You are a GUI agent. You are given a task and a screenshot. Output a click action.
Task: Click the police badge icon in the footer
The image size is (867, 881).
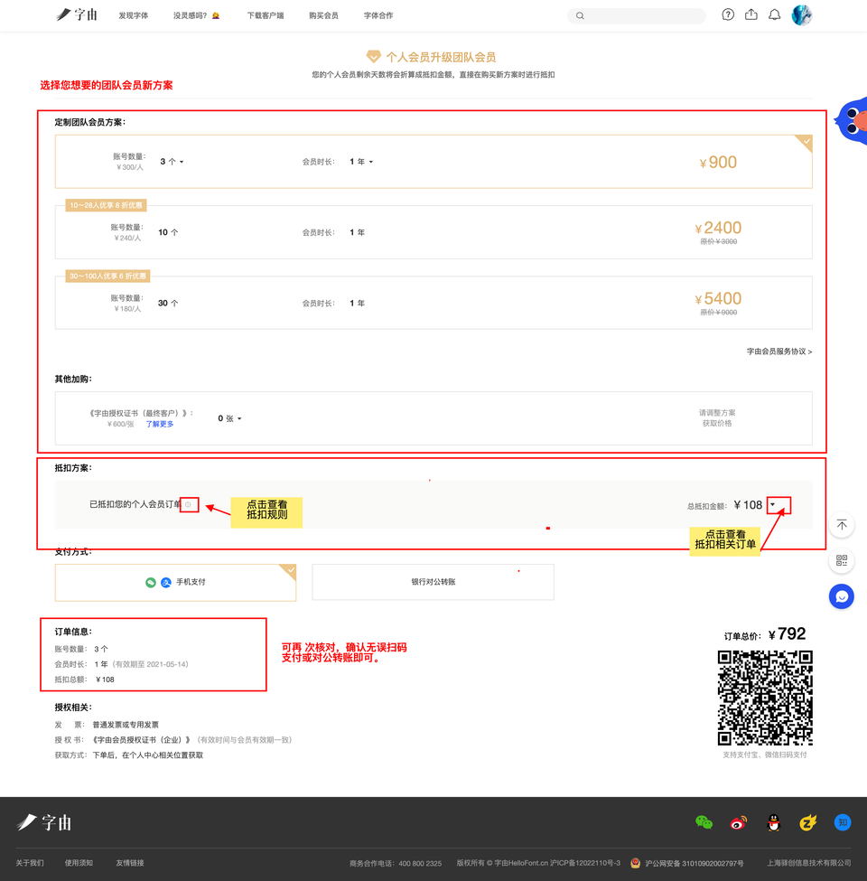tap(635, 863)
